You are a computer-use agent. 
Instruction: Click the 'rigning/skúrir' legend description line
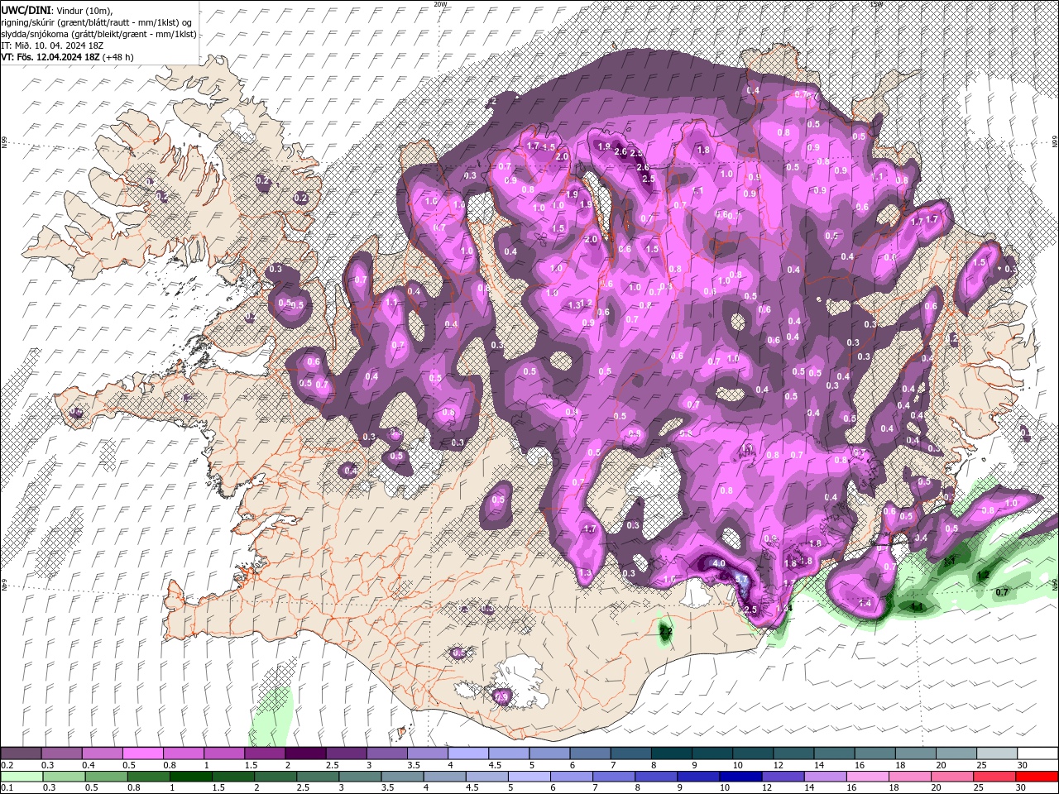tap(97, 22)
